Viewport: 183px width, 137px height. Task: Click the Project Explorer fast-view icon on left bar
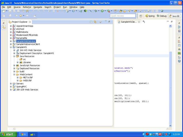(x=4, y=27)
